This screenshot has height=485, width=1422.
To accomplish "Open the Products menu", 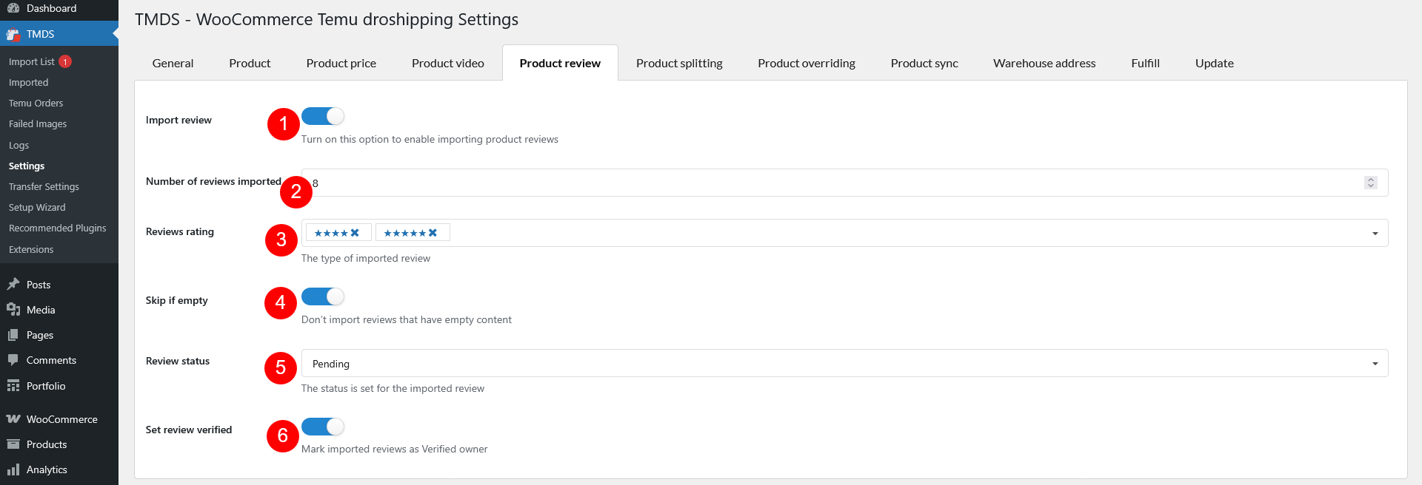I will 59,444.
